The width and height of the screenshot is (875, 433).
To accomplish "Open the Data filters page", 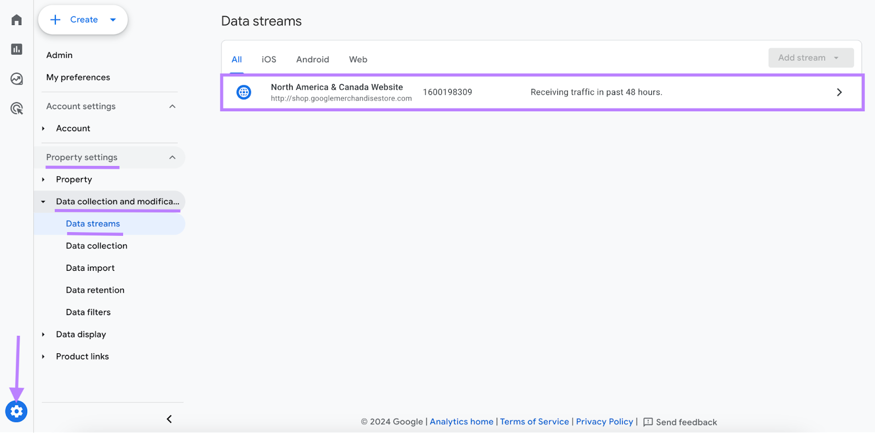I will 88,312.
